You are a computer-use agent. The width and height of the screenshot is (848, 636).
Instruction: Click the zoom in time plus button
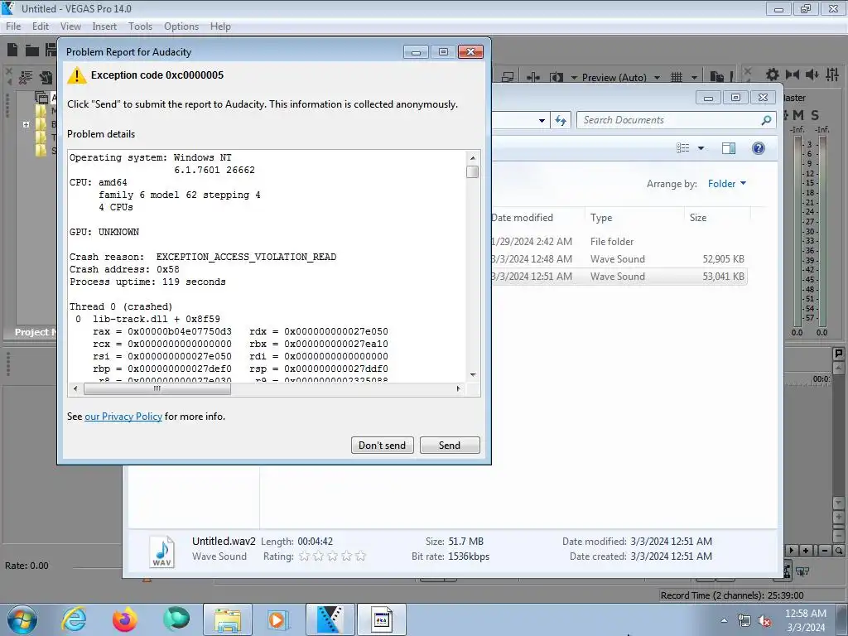click(807, 551)
